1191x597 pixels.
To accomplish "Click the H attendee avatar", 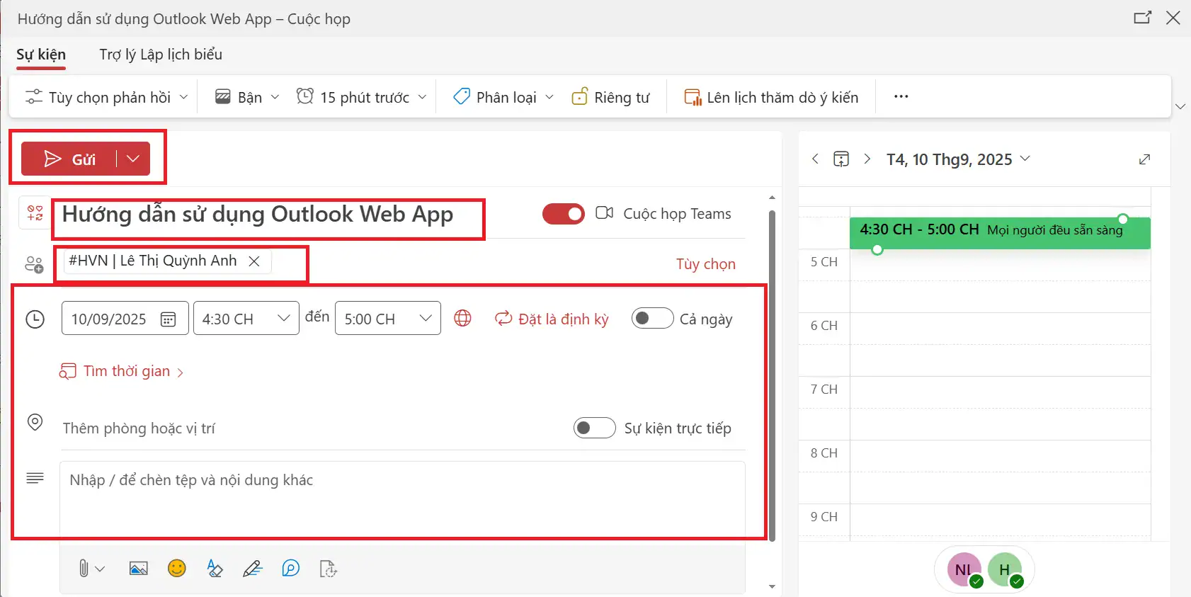I will point(1005,569).
